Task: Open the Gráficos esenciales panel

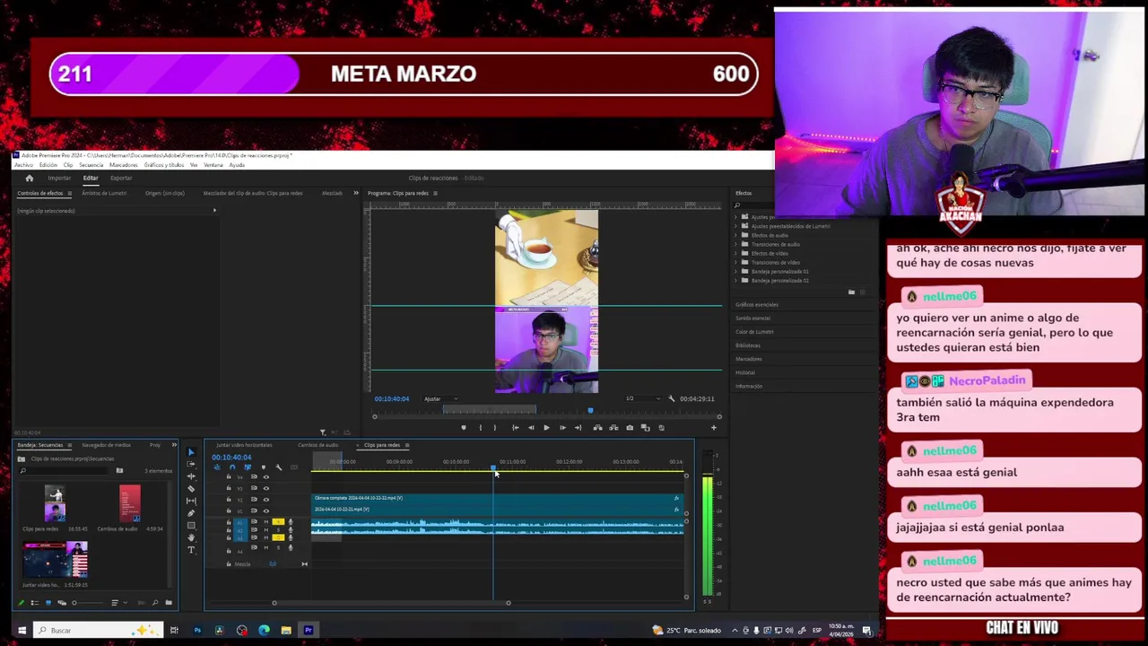Action: [757, 305]
